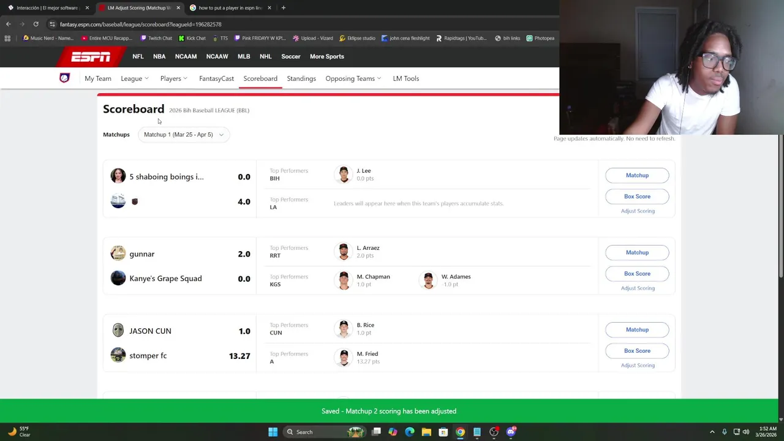
Task: Click the page vertical scrollbar
Action: [x=781, y=205]
